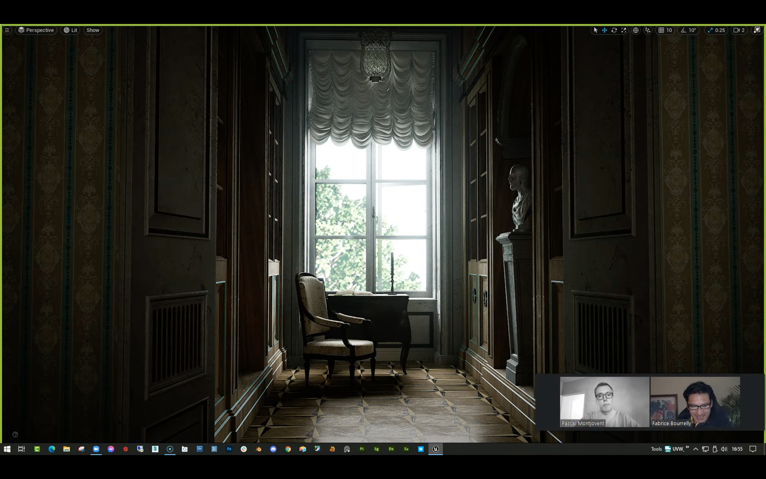The height and width of the screenshot is (479, 766).
Task: Toggle surface snapping icon
Action: tap(648, 30)
